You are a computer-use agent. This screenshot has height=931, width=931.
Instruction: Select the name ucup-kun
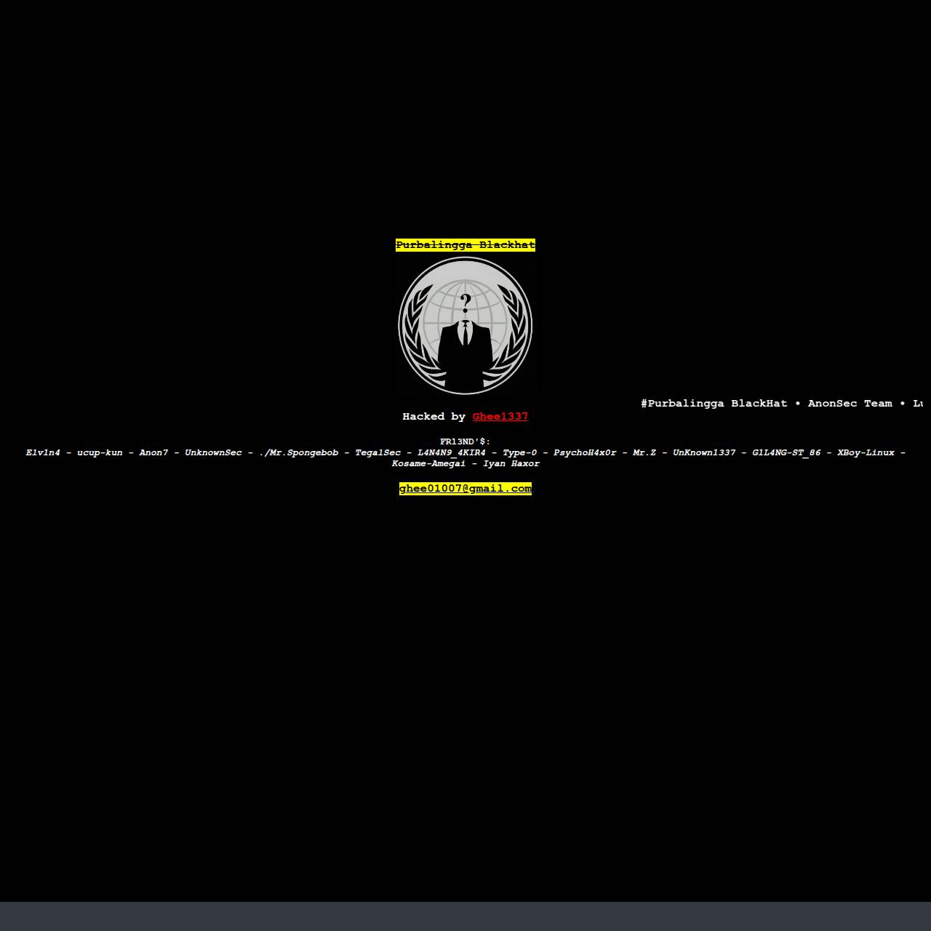coord(100,452)
